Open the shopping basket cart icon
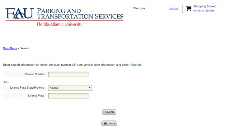The width and height of the screenshot is (226, 138). (x=189, y=8)
